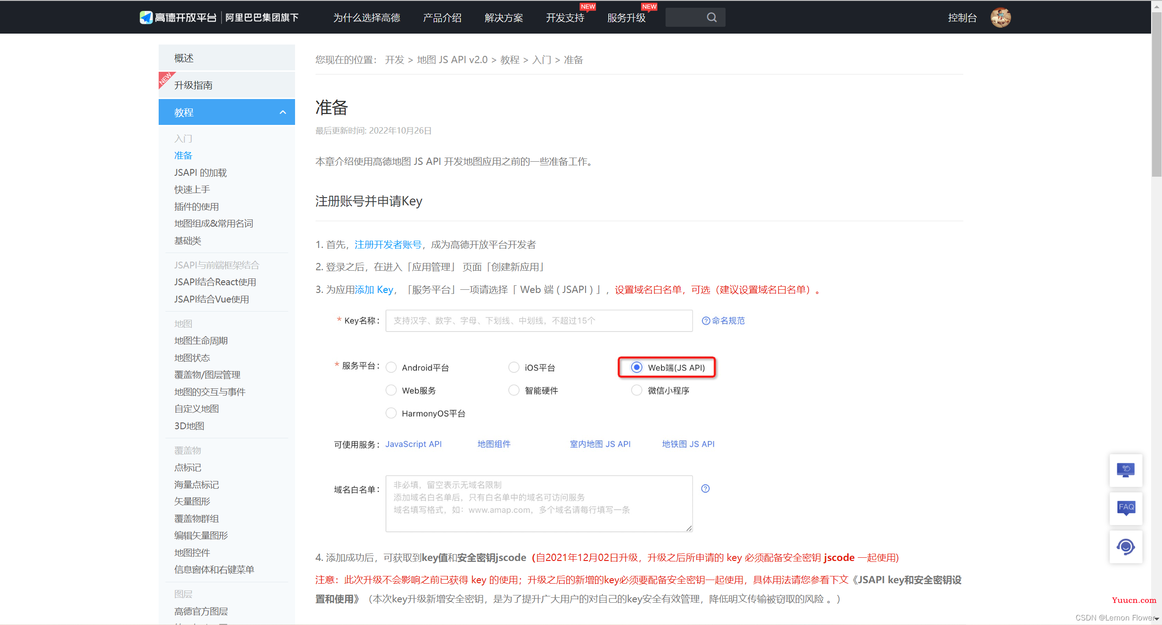This screenshot has height=625, width=1162.
Task: Click the scrollbar down arrow
Action: 1157,619
